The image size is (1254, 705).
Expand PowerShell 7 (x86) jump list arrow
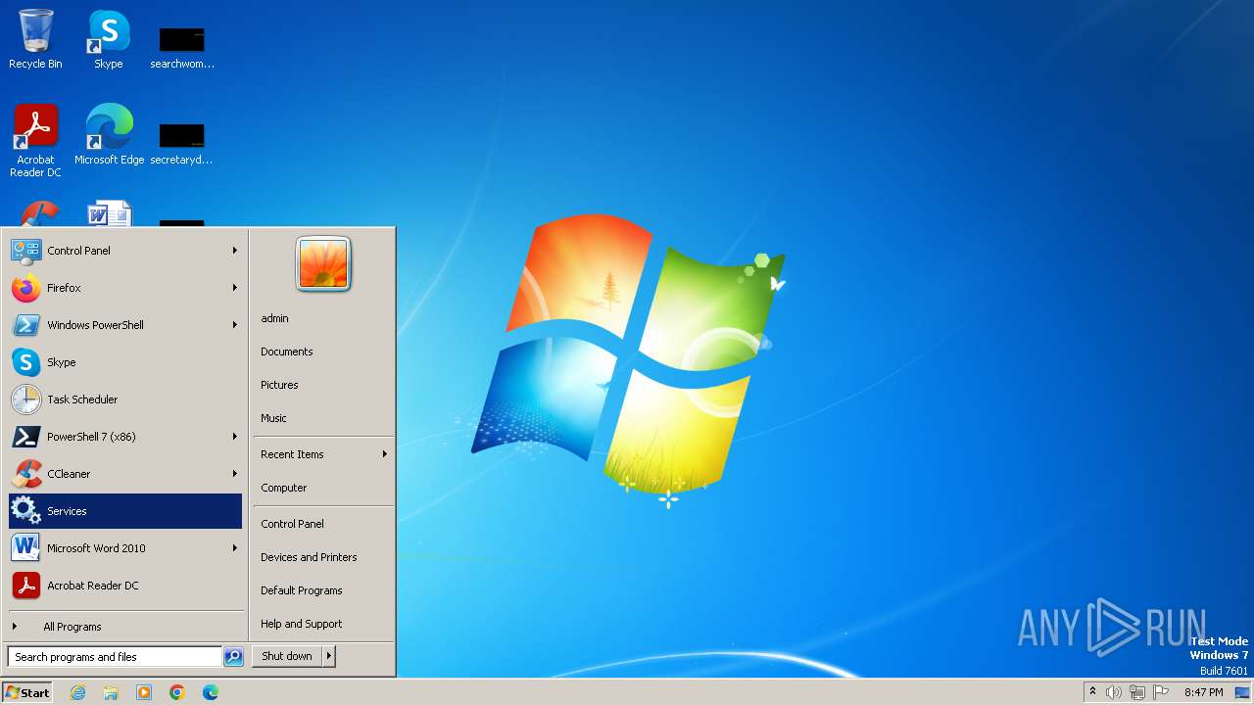pos(235,437)
